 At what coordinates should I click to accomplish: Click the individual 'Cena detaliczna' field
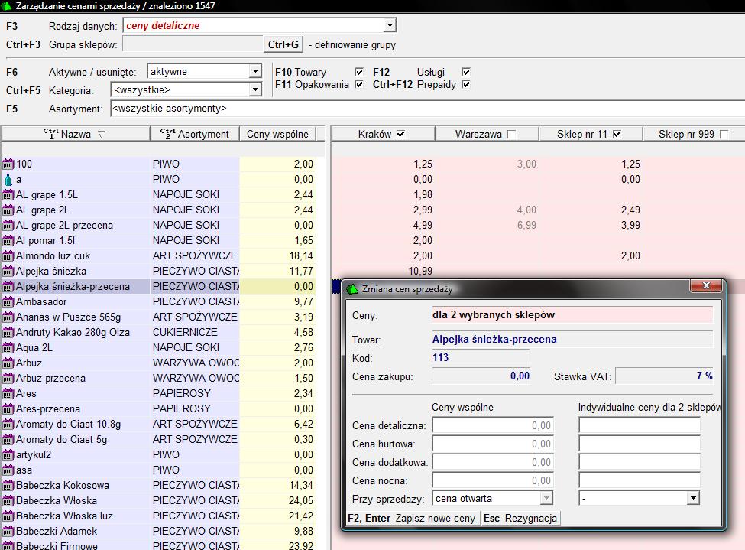[640, 425]
